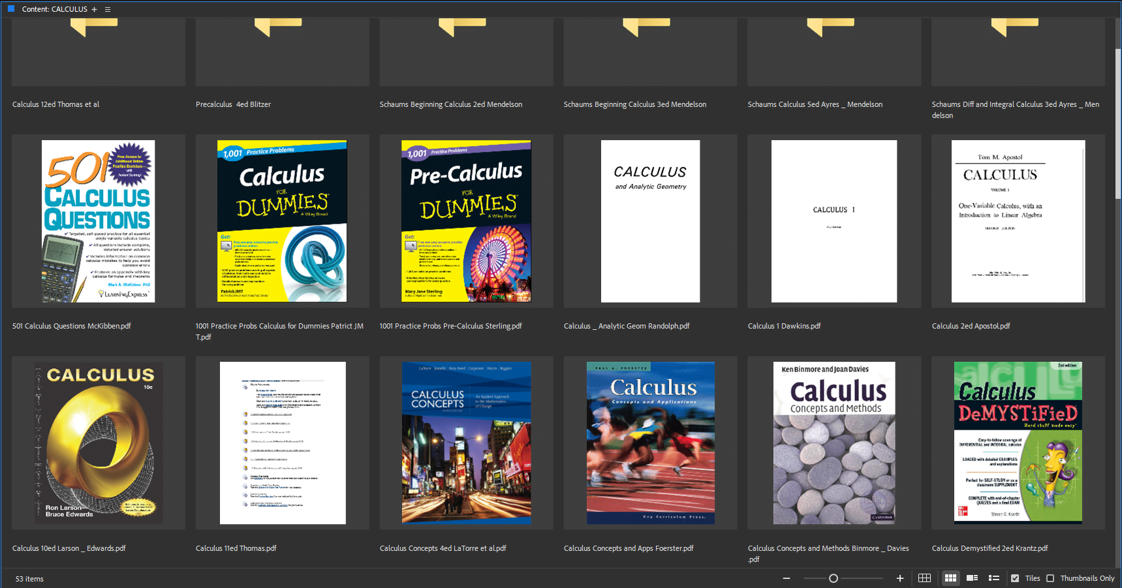Image resolution: width=1122 pixels, height=588 pixels.
Task: Click the plus icon to enlarge thumbnails
Action: 900,578
